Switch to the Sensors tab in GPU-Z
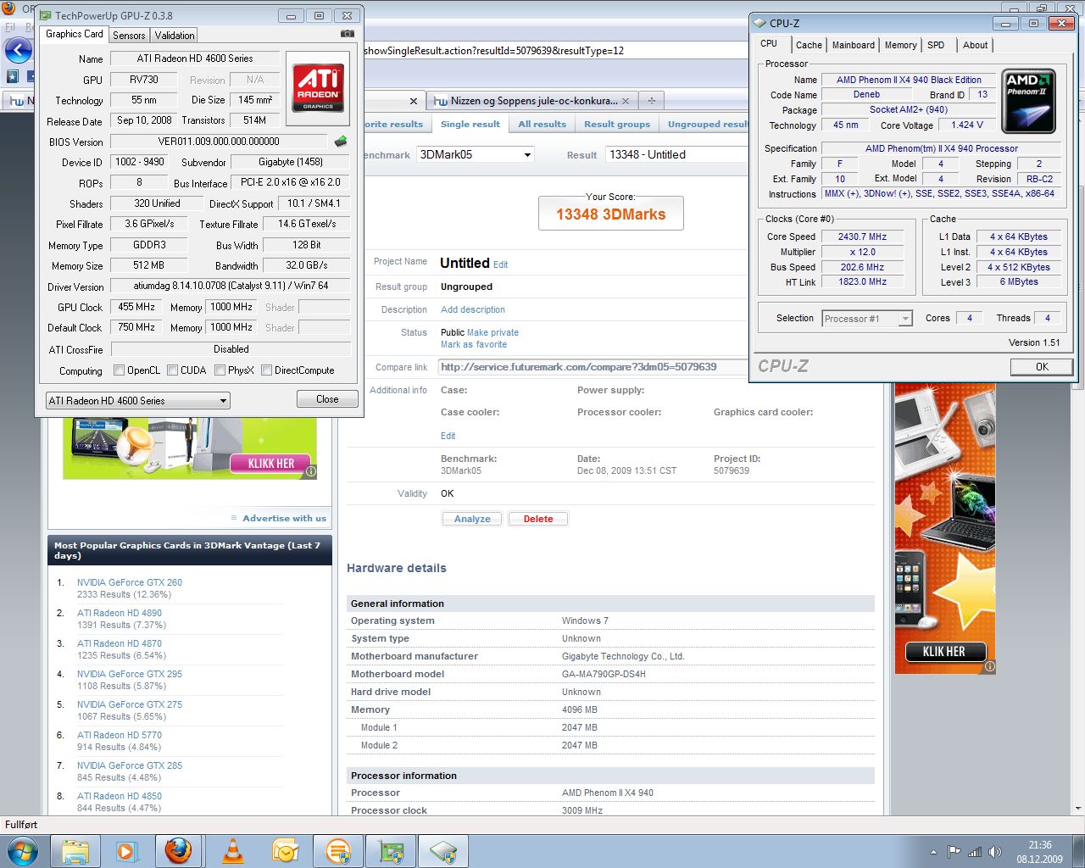This screenshot has height=868, width=1085. tap(129, 35)
